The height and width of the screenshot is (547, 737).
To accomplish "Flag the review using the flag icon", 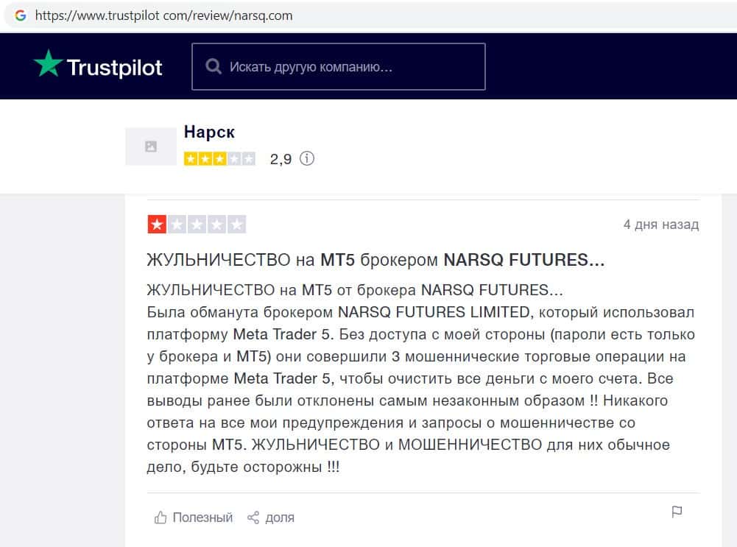I will click(x=677, y=512).
